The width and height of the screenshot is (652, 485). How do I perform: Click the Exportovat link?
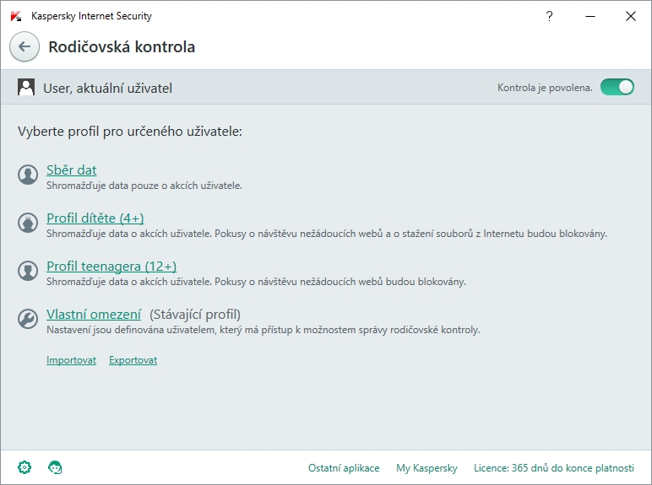tap(133, 360)
